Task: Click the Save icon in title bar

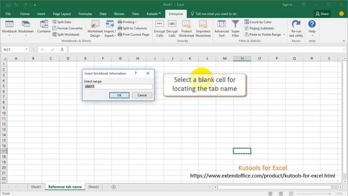Action: click(8, 5)
